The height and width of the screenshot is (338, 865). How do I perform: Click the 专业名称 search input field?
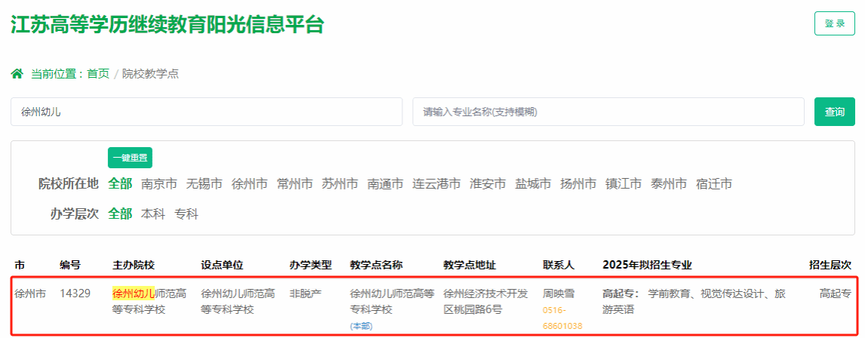(x=608, y=112)
